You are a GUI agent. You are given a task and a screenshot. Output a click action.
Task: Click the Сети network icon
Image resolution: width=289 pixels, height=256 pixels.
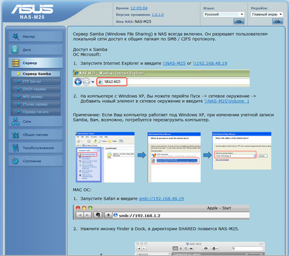click(15, 121)
